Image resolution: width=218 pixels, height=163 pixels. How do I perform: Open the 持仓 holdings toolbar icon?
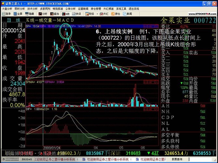click(116, 14)
